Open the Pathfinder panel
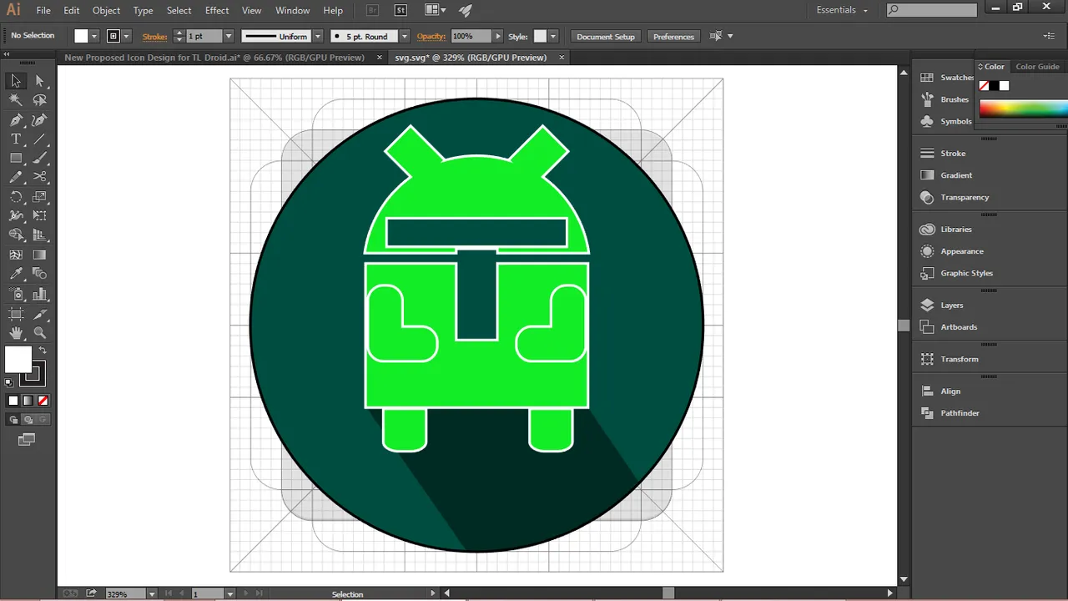The width and height of the screenshot is (1068, 601). pyautogui.click(x=960, y=413)
